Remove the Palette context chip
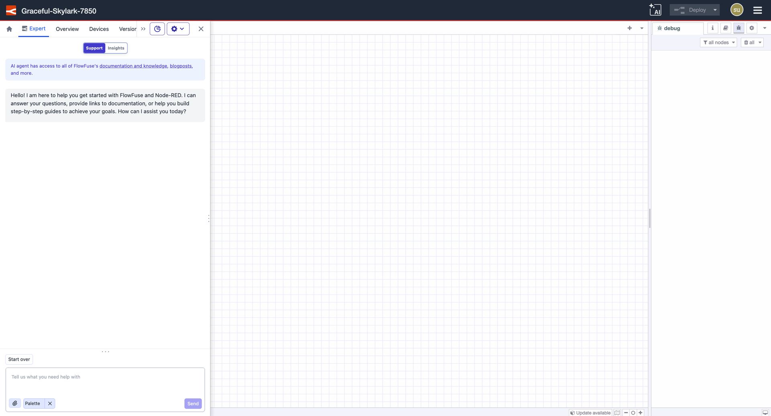This screenshot has width=771, height=416. pyautogui.click(x=50, y=403)
